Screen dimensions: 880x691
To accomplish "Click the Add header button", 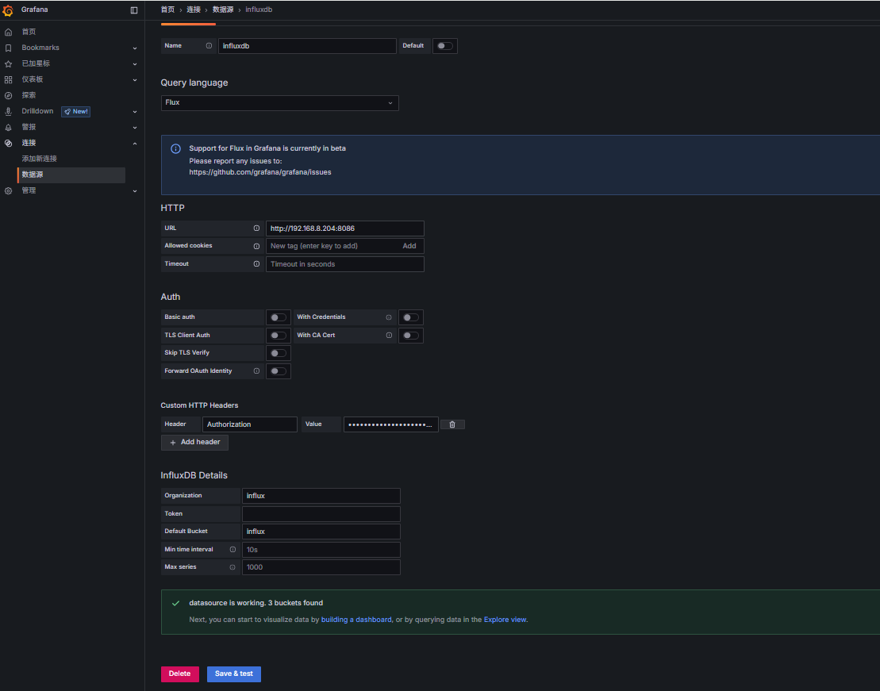I will [x=194, y=442].
